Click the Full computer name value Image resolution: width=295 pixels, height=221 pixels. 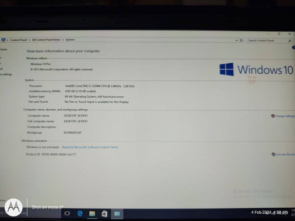pos(76,121)
